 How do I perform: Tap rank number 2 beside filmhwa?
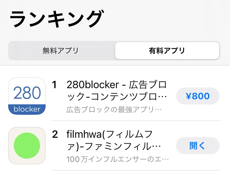click(55, 134)
